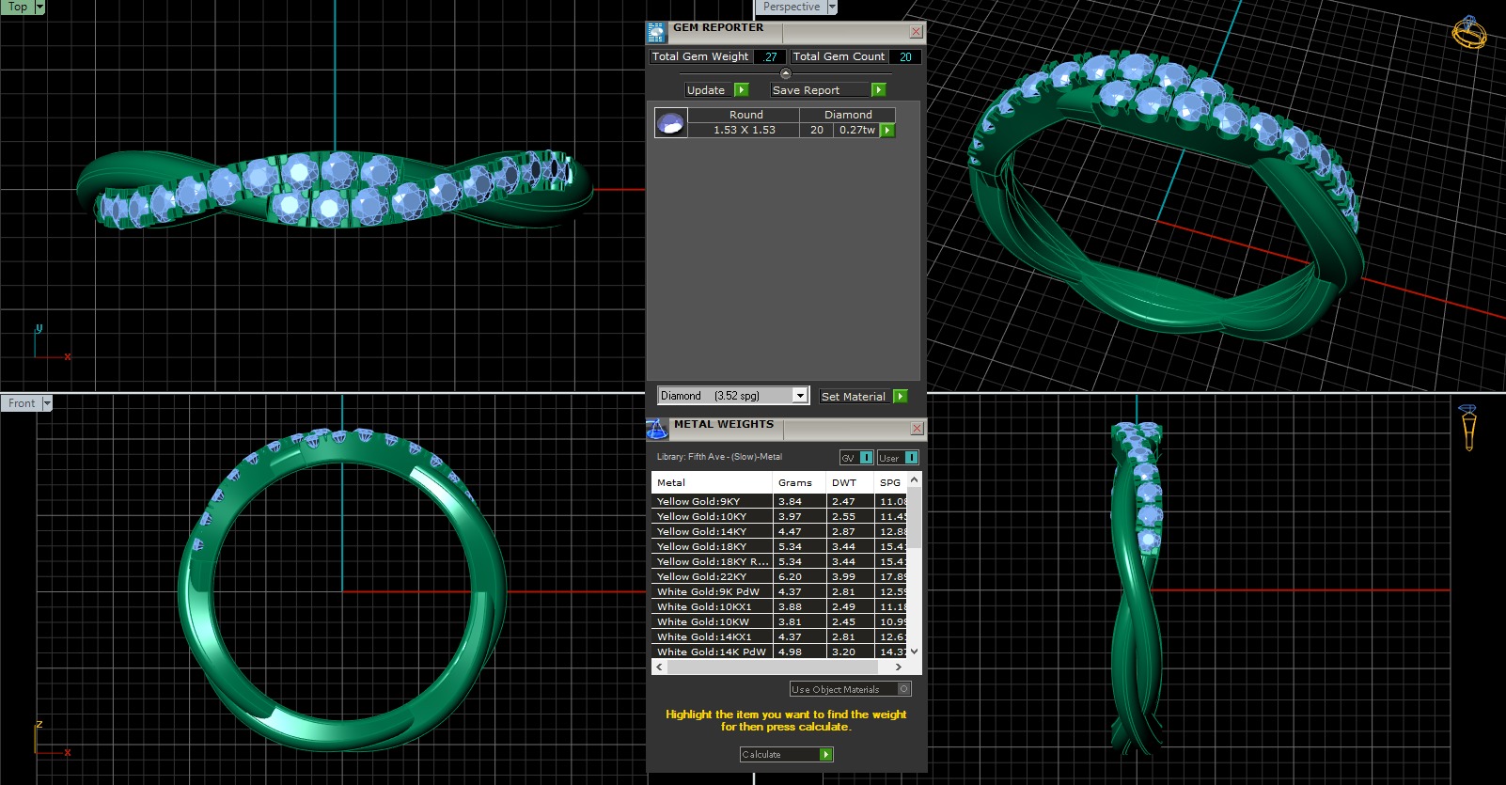The image size is (1506, 785).
Task: Click the Round shape cell in gem report
Action: [x=745, y=115]
